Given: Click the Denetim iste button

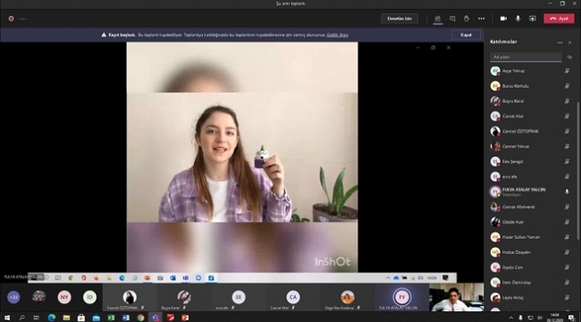Looking at the screenshot, I should [x=400, y=19].
